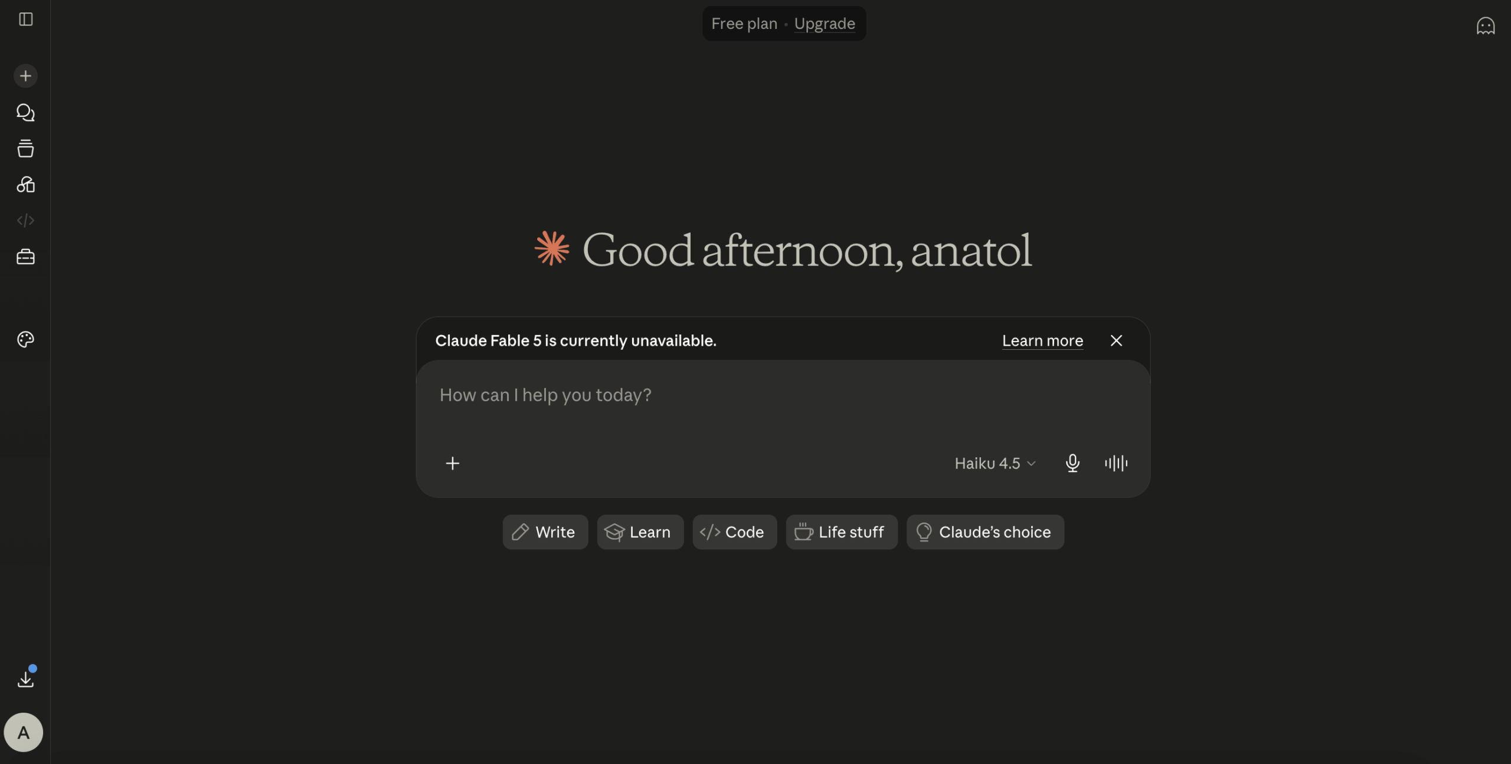Click the ghost incognito chat icon
This screenshot has height=764, width=1511.
pyautogui.click(x=1485, y=26)
